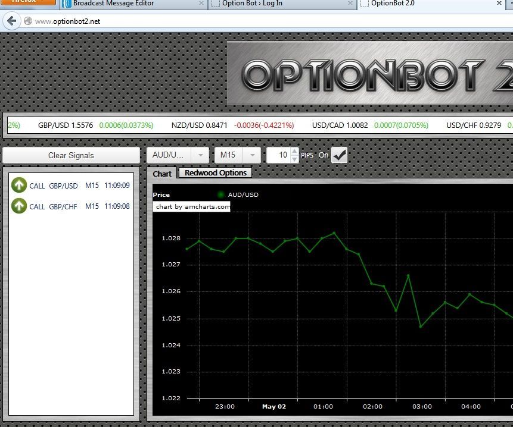The height and width of the screenshot is (427, 513).
Task: Switch to Broadcast Message Editor browser tab
Action: click(113, 3)
